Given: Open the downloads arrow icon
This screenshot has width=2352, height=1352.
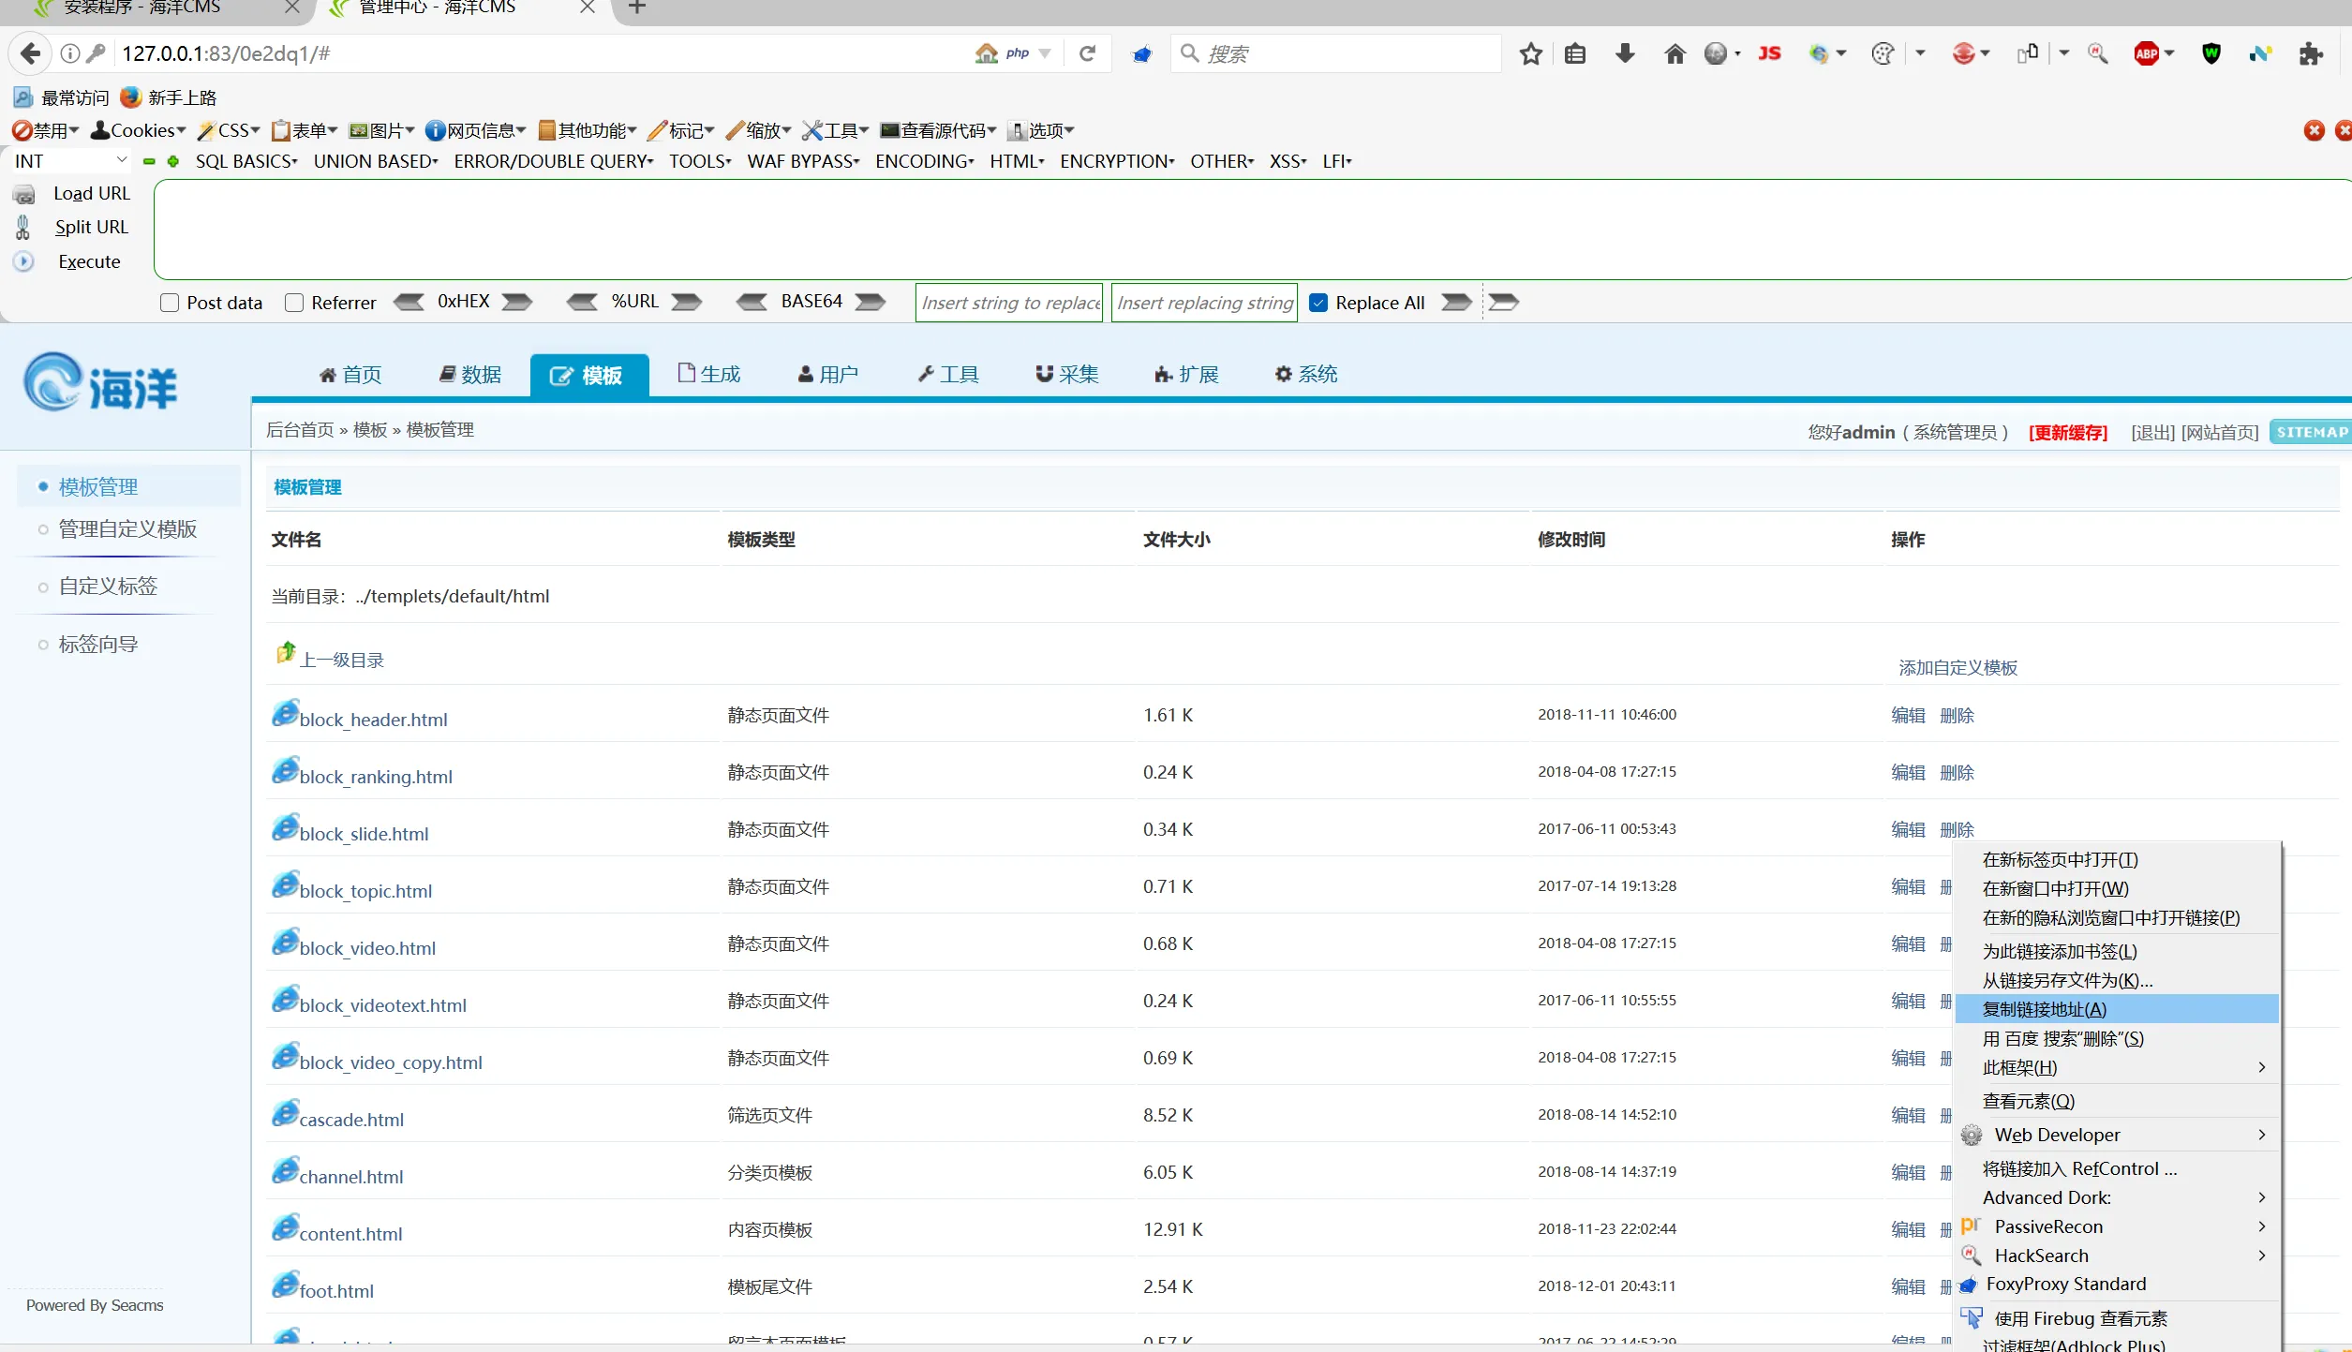Looking at the screenshot, I should click(x=1625, y=53).
